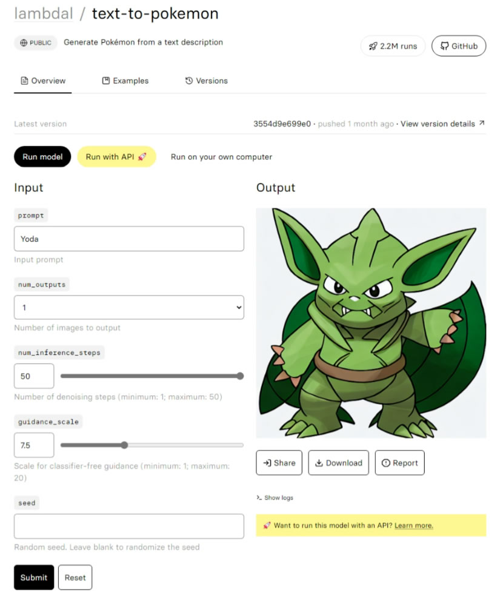Screen dimensions: 503x596
Task: Click the num_inference_steps slider handle
Action: tap(240, 376)
